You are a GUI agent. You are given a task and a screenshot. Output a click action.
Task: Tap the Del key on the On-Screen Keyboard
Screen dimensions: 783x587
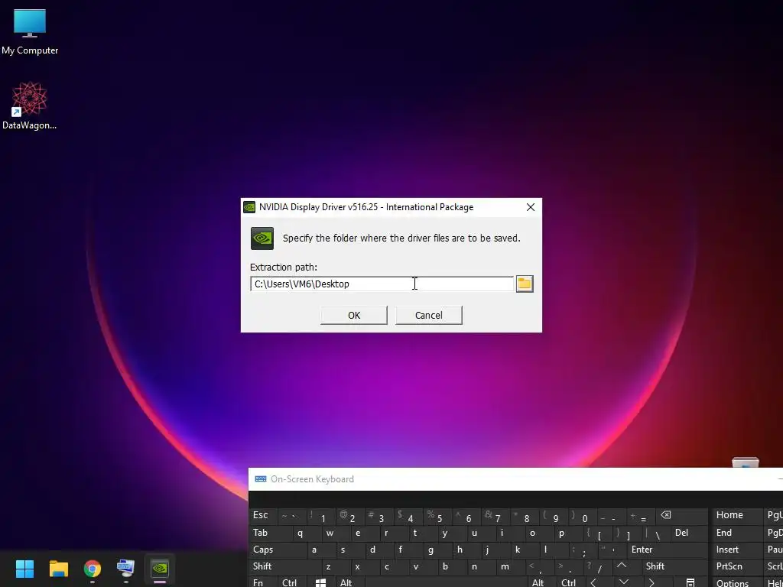pyautogui.click(x=689, y=533)
